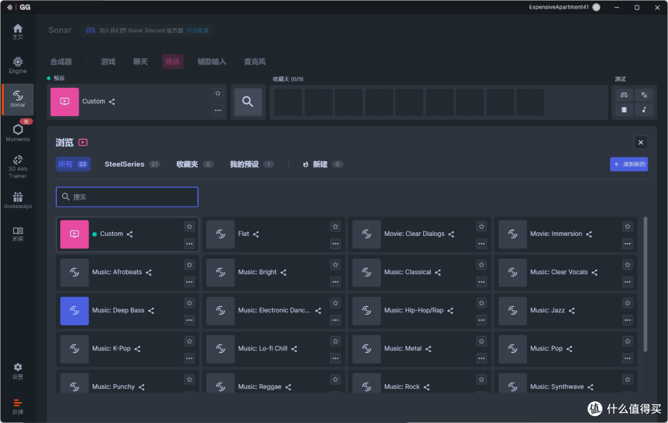
Task: Open Giveaways in the sidebar
Action: (17, 200)
